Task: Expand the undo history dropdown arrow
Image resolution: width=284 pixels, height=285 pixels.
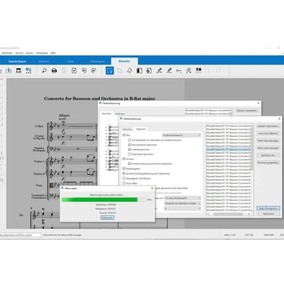Action: (212, 71)
